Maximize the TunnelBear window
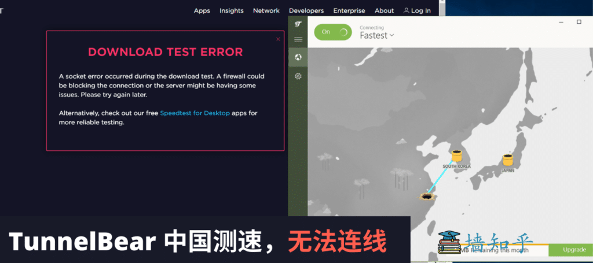The height and width of the screenshot is (263, 593). [x=579, y=22]
